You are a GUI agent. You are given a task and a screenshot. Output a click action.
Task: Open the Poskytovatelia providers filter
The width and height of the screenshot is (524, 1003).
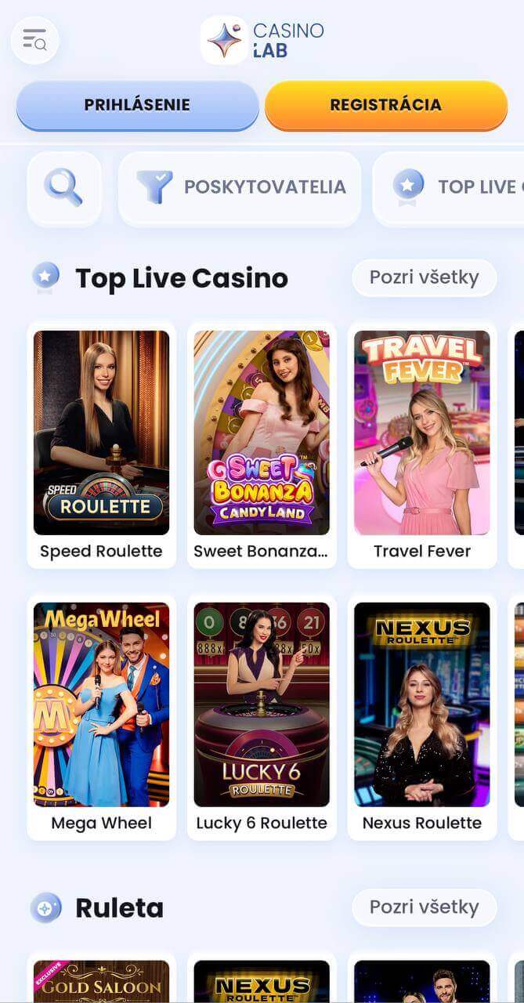pyautogui.click(x=240, y=188)
